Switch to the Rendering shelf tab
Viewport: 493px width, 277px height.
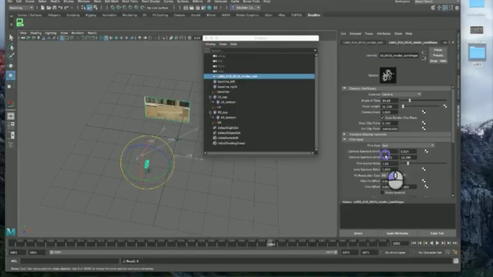[x=129, y=15]
